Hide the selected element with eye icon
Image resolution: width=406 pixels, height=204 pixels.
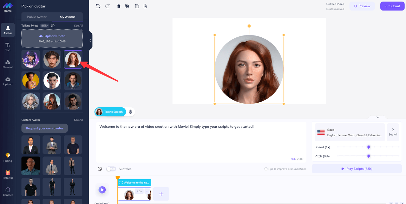point(127,6)
